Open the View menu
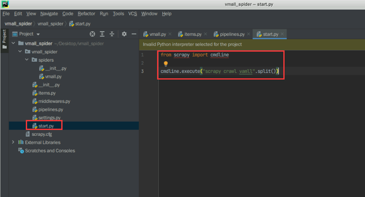This screenshot has width=365, height=197. click(31, 14)
